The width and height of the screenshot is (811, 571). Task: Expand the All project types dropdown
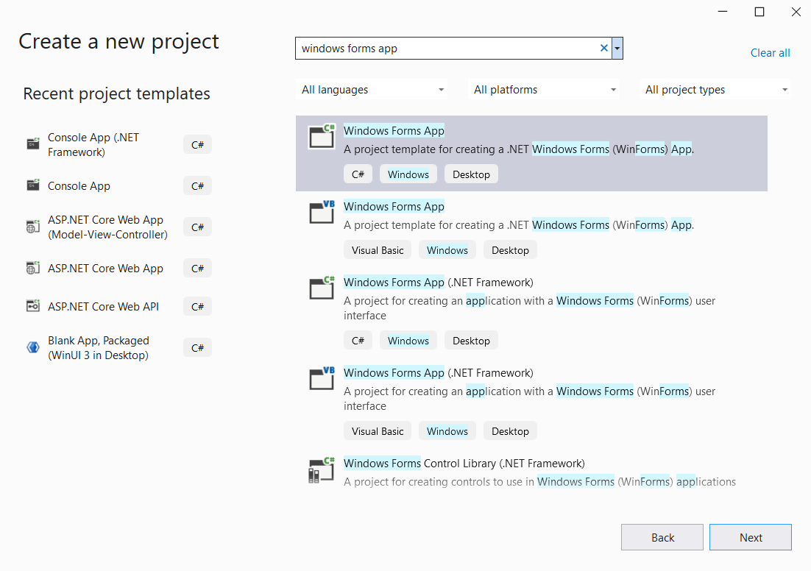pyautogui.click(x=716, y=90)
